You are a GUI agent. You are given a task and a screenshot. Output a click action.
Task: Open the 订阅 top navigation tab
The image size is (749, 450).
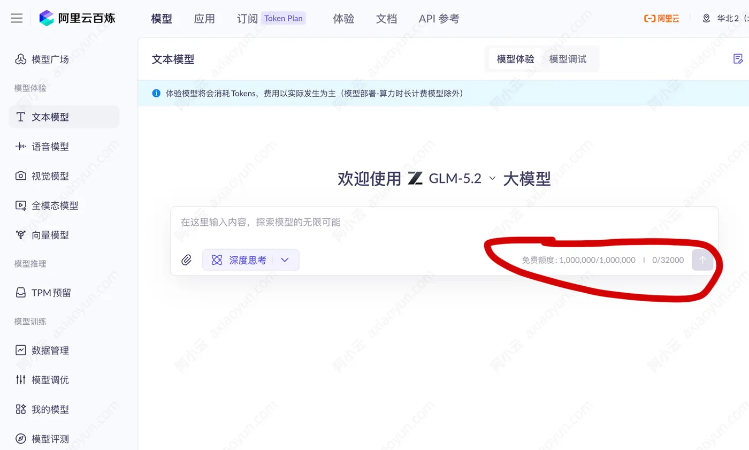pos(247,19)
